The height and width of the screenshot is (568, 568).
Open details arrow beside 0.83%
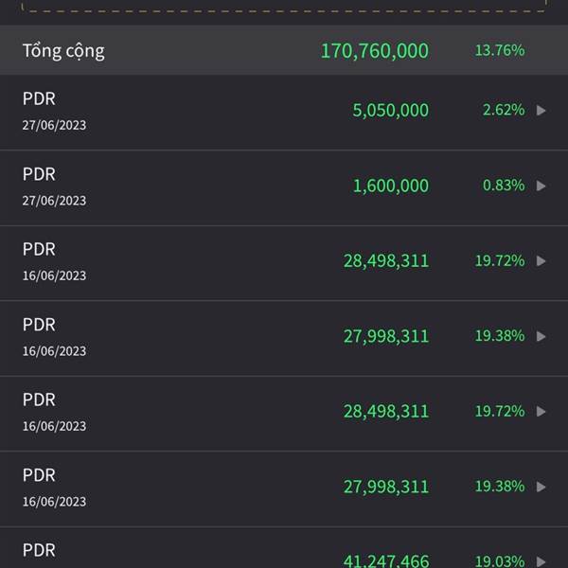click(541, 186)
